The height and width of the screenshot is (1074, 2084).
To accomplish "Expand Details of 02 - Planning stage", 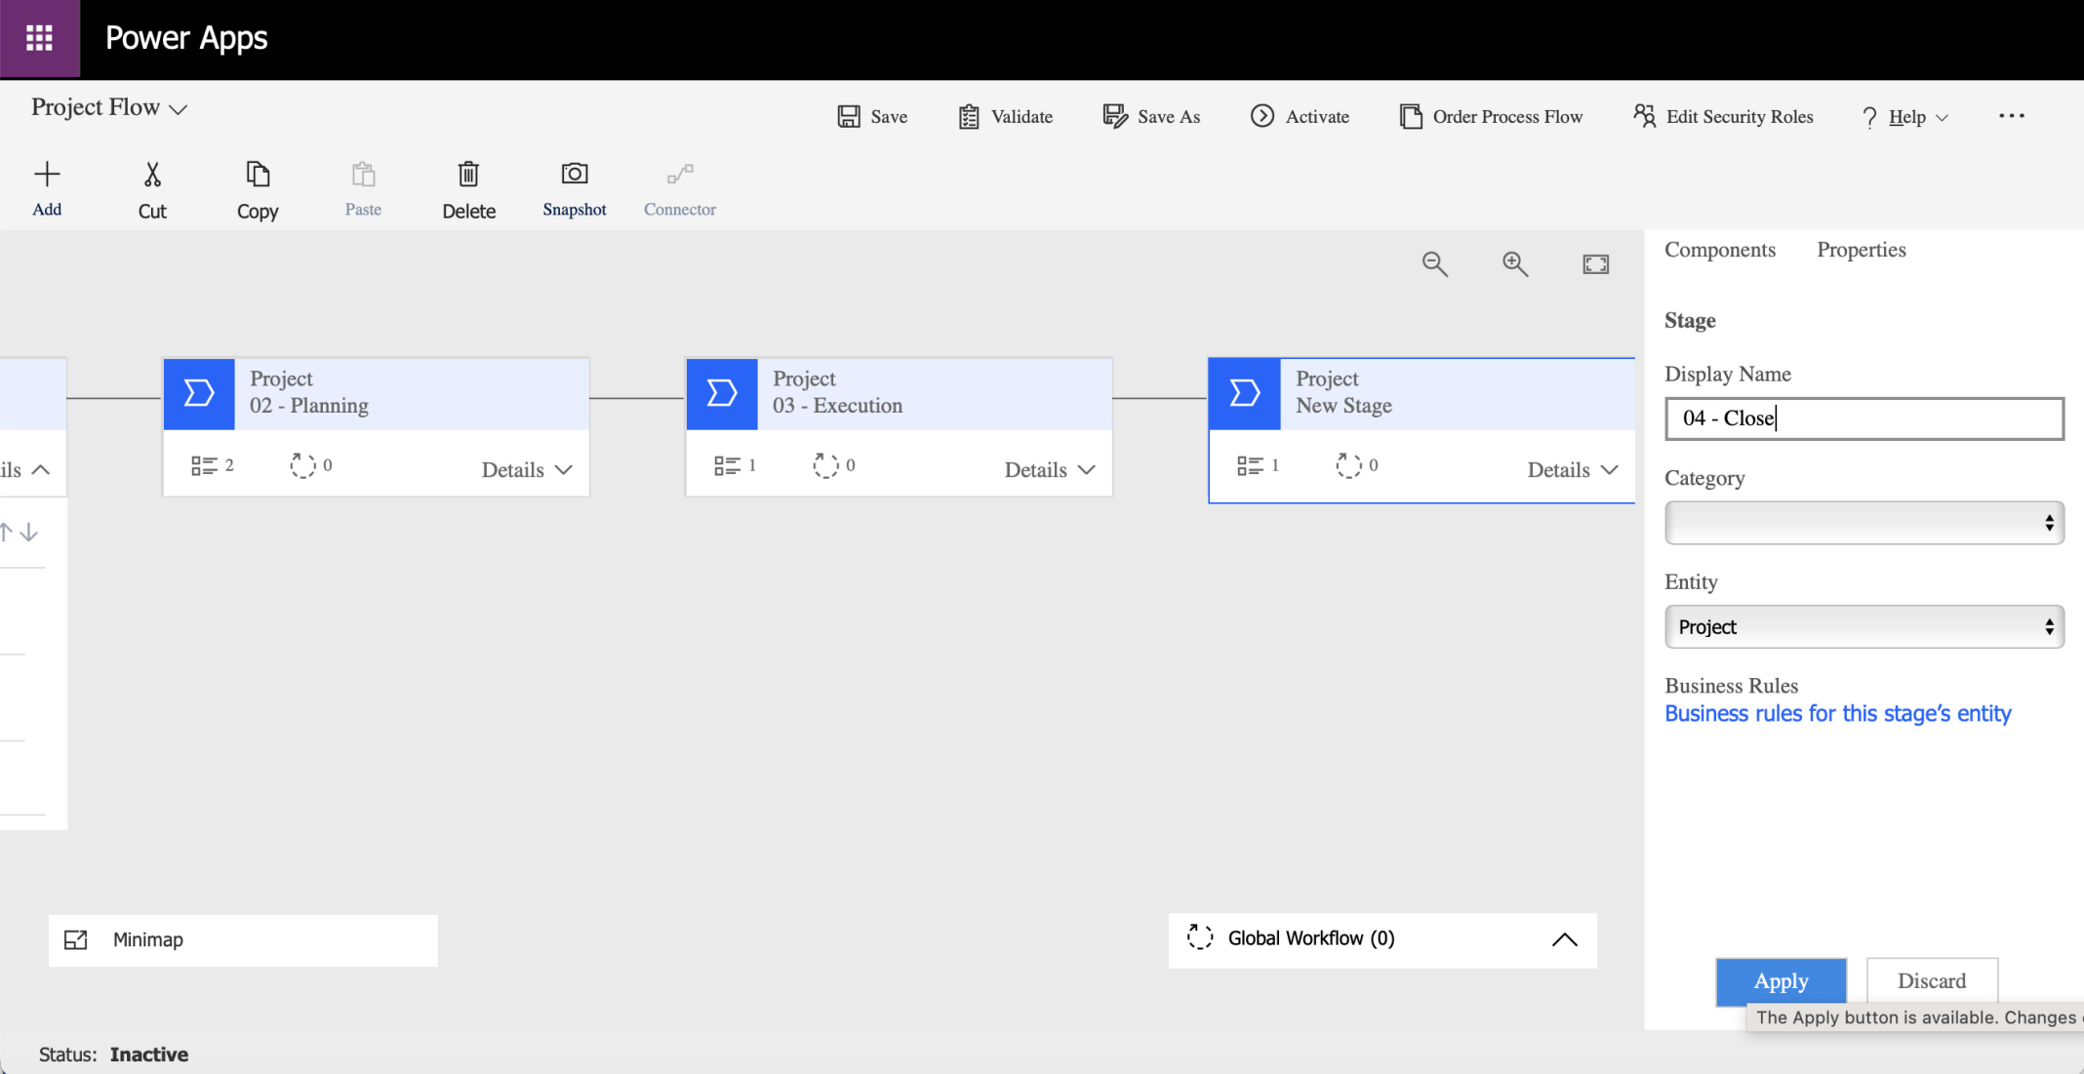I will point(527,470).
